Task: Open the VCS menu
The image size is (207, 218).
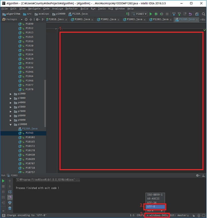Action: 110,9
